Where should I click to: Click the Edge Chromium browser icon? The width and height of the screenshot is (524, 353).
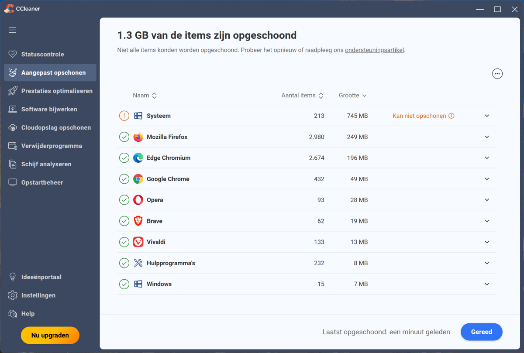pos(138,158)
